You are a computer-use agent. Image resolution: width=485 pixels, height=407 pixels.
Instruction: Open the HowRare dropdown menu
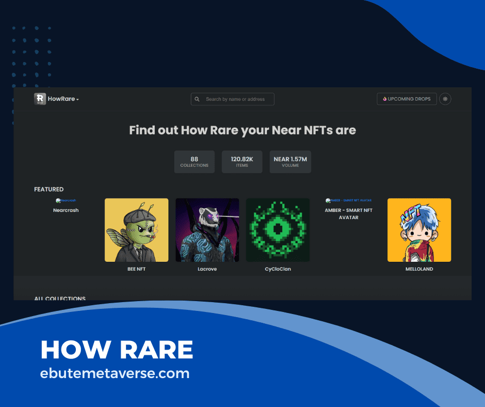[63, 99]
